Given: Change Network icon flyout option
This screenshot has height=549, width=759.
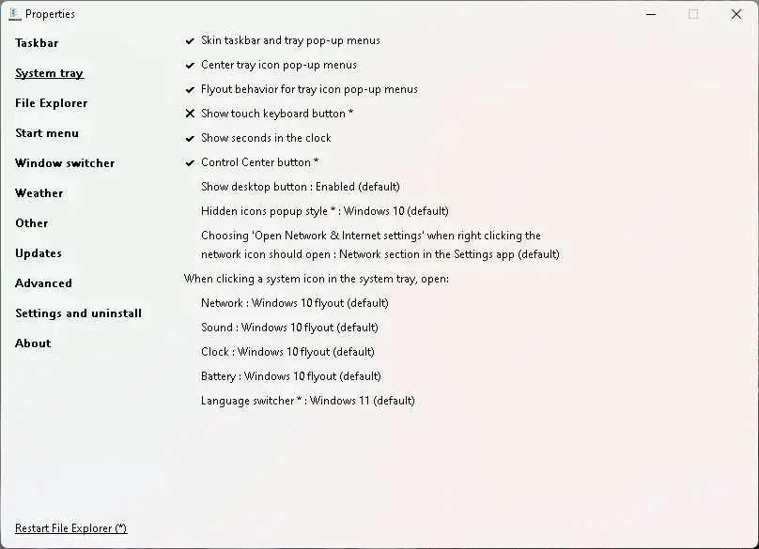Looking at the screenshot, I should click(x=294, y=303).
